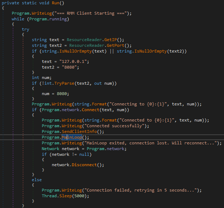Click the 5000 numeric argument
224x208 pixels.
click(82, 195)
